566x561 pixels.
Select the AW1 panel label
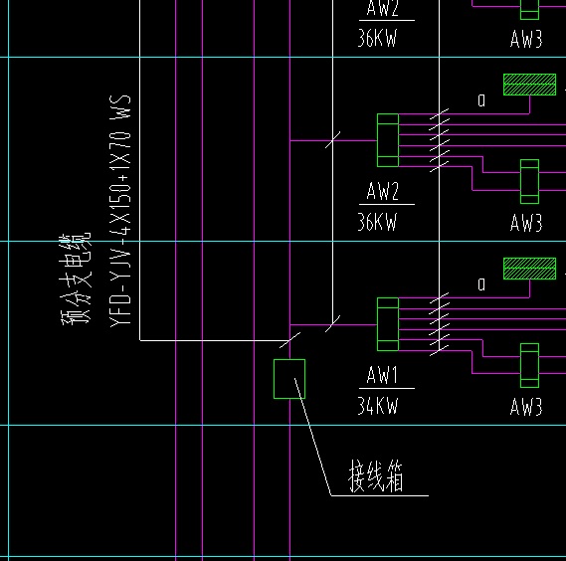(x=382, y=375)
